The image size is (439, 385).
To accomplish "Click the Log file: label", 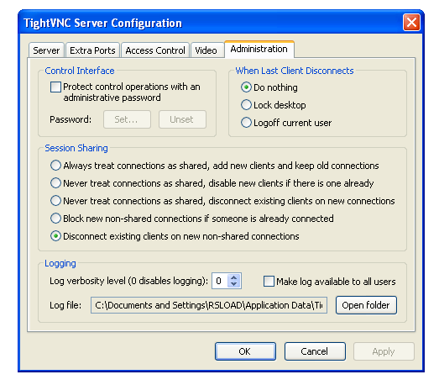I will pyautogui.click(x=65, y=305).
